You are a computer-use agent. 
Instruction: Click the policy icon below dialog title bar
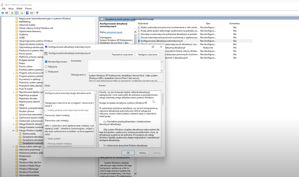tap(46, 53)
